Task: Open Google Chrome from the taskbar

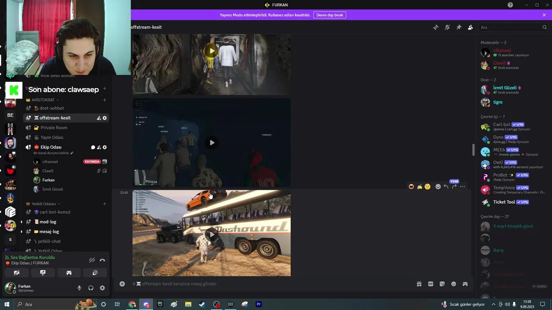Action: (x=132, y=304)
